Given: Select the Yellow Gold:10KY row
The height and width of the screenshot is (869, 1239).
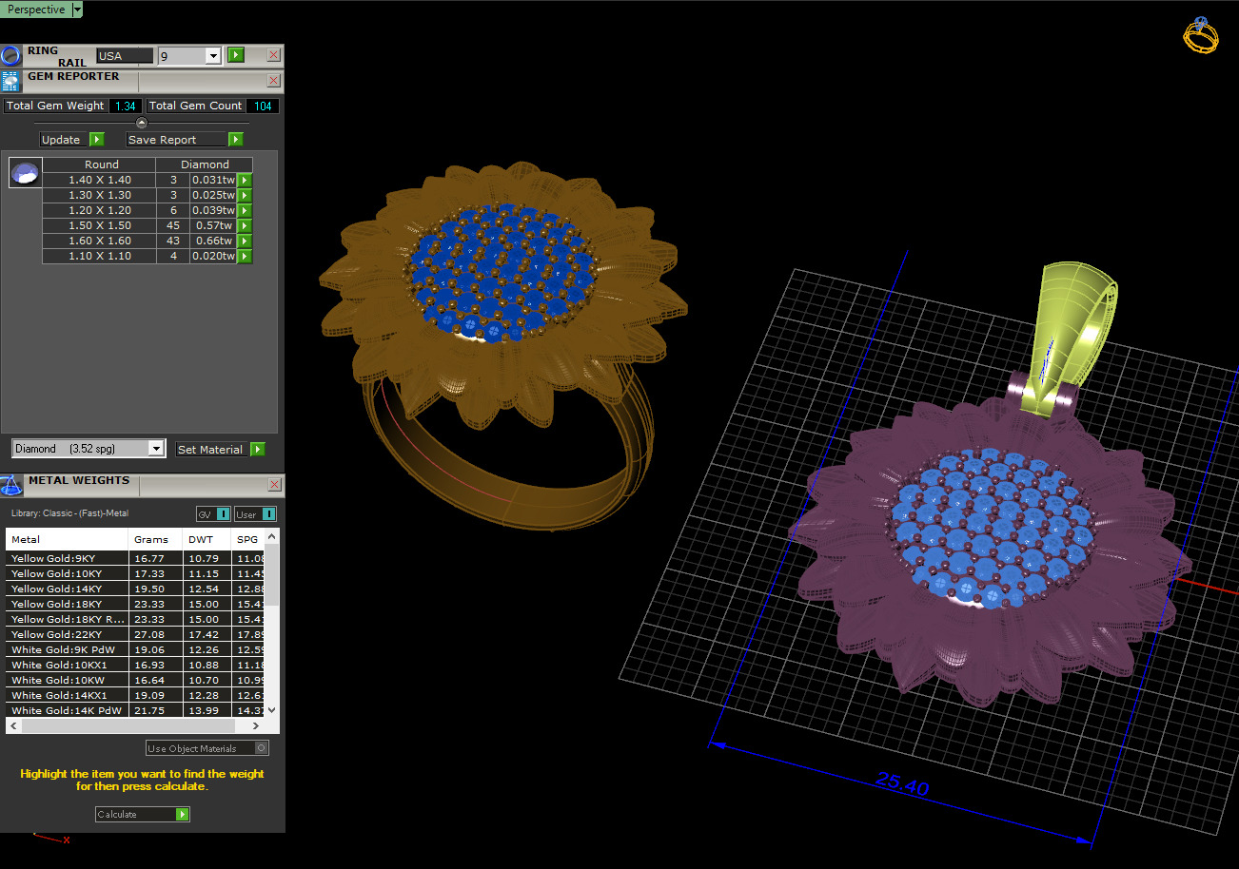Looking at the screenshot, I should (135, 573).
